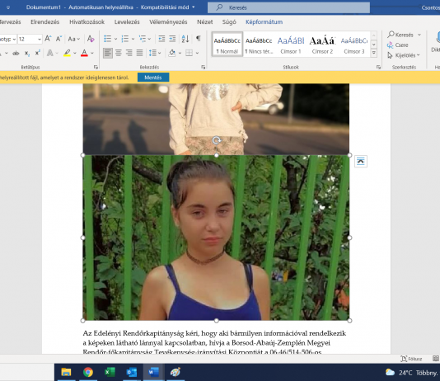Open the borders icon

coord(190,53)
